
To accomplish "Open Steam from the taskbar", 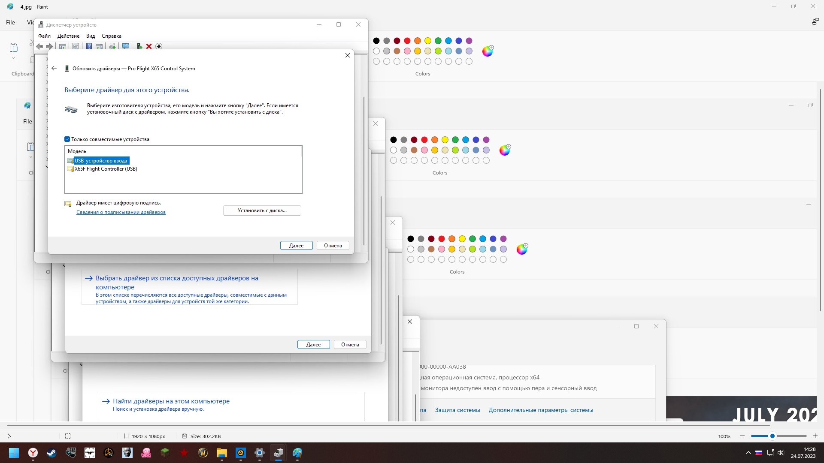I will 52,453.
